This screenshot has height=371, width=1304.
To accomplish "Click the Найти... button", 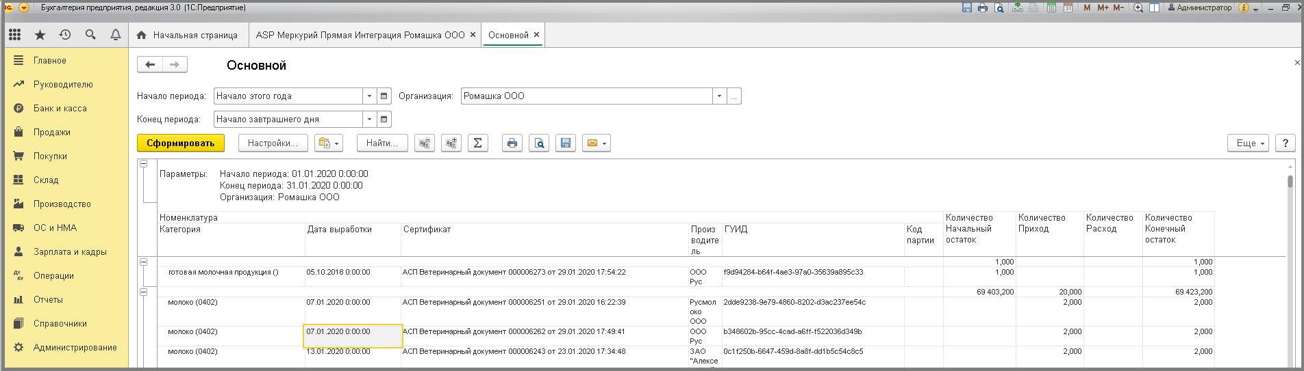I will pos(382,143).
